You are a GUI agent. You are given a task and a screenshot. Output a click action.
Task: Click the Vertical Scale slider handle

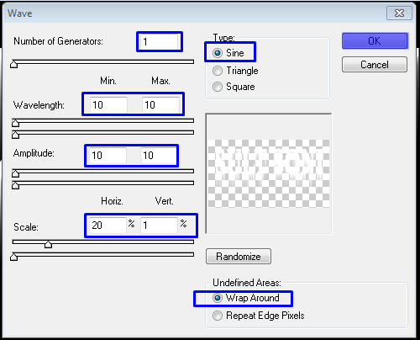(x=14, y=257)
